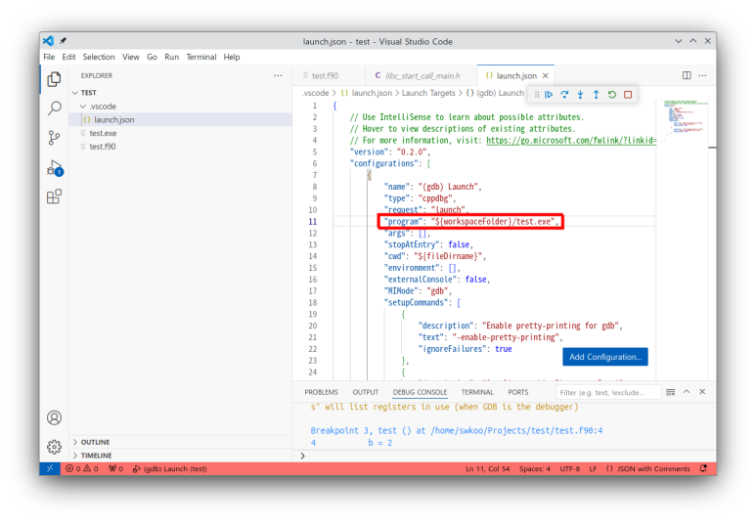Close the launch.json tab
The width and height of the screenshot is (756, 522).
click(x=546, y=75)
